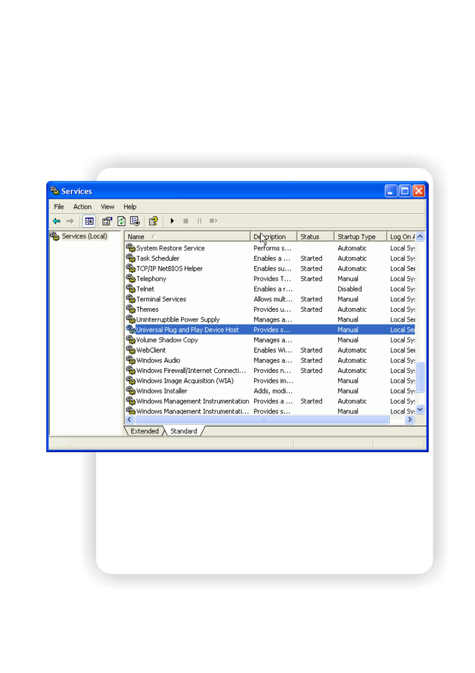Click the gear icon for Windows Audio
Image resolution: width=475 pixels, height=673 pixels.
point(131,360)
